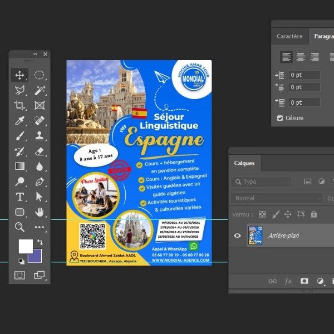
Task: Open the Calques panel tab
Action: [x=244, y=163]
